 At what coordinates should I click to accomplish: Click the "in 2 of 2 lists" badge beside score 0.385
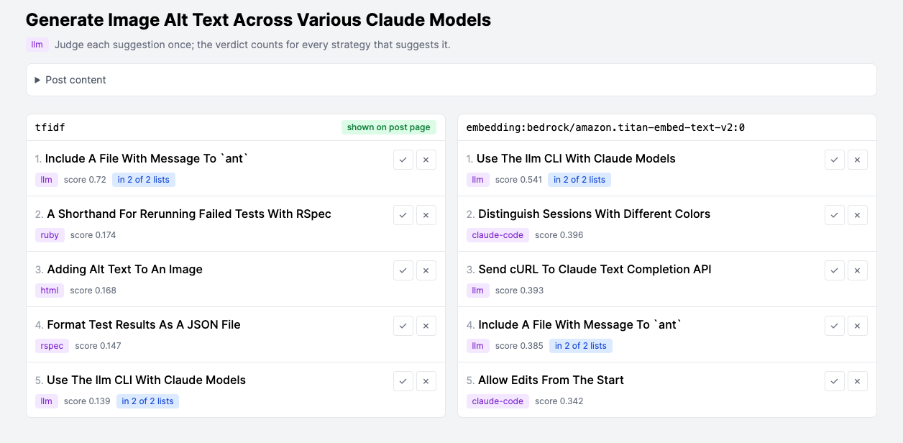[581, 346]
